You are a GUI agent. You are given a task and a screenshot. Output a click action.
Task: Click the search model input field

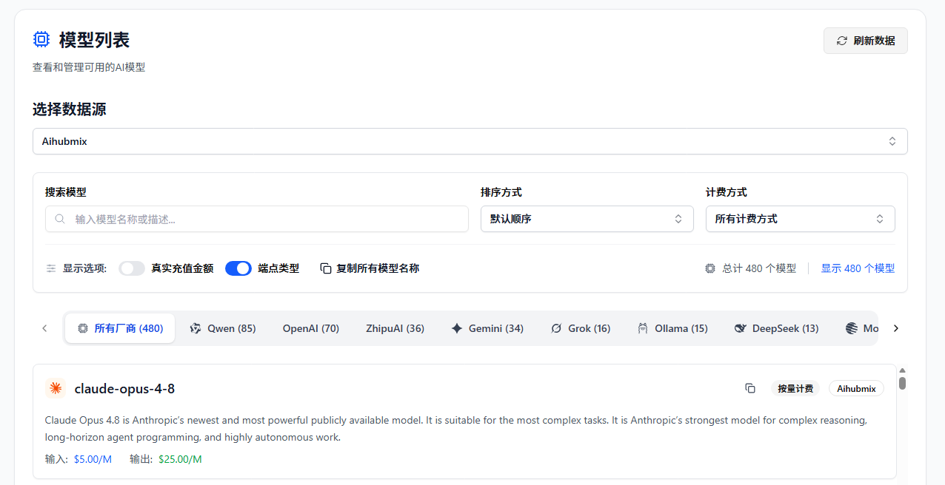[x=256, y=219]
